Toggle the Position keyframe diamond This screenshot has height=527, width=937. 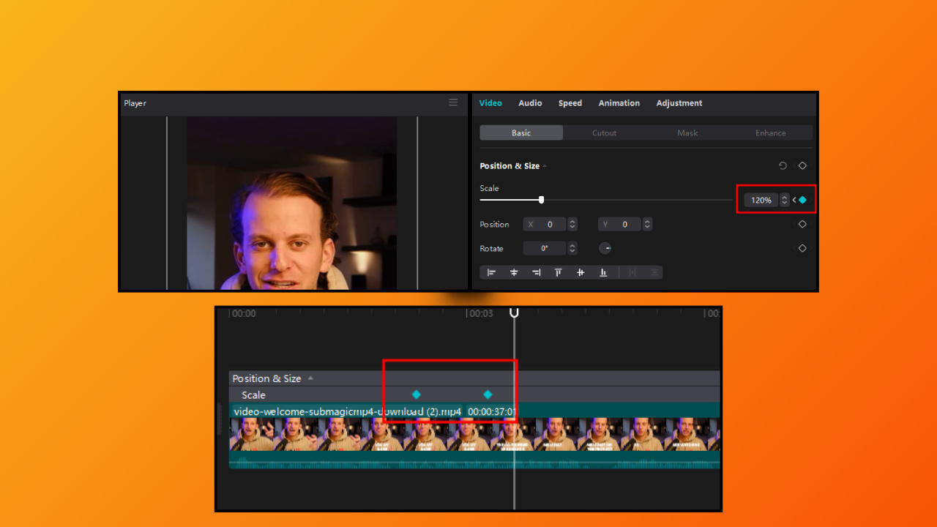click(x=802, y=224)
